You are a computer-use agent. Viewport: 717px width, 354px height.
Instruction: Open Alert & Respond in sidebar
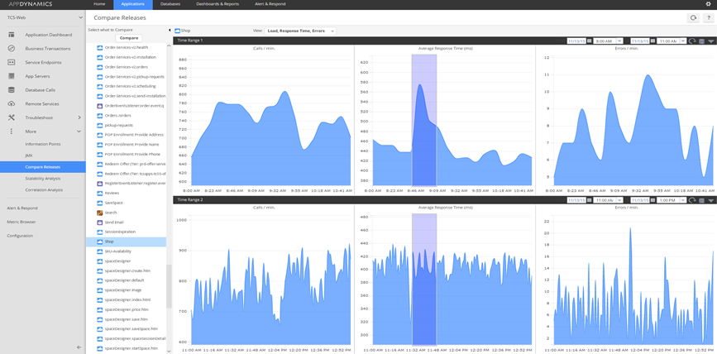coord(22,208)
